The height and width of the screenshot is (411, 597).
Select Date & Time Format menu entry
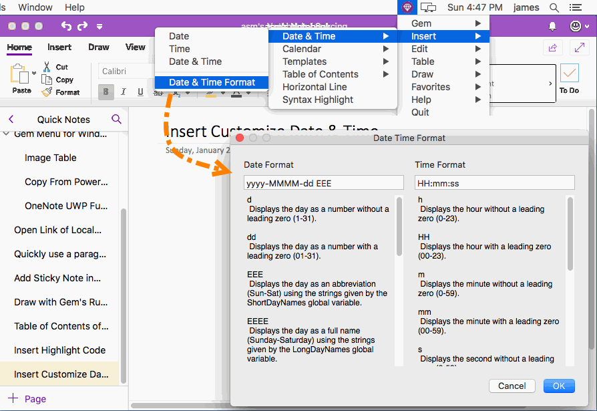point(211,82)
